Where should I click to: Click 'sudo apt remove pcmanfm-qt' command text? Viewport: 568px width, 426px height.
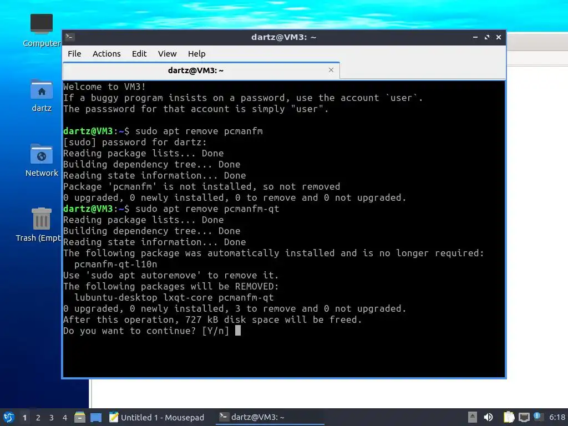pos(207,209)
